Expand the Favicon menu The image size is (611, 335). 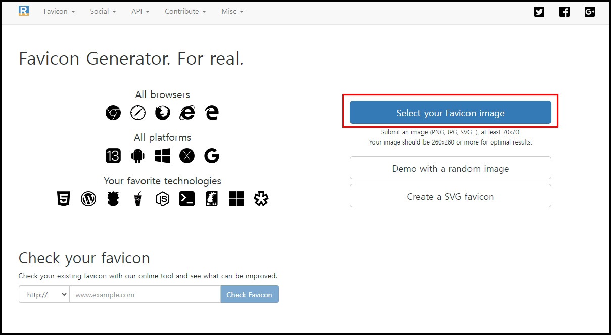(59, 11)
